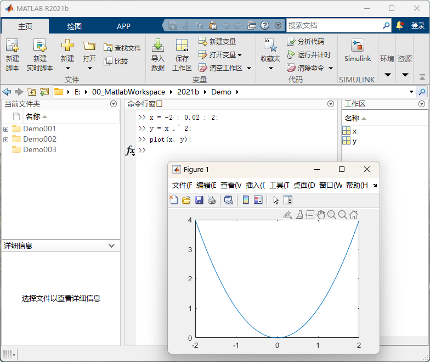Select the Home (主页) tab
This screenshot has height=362, width=430.
[x=25, y=26]
